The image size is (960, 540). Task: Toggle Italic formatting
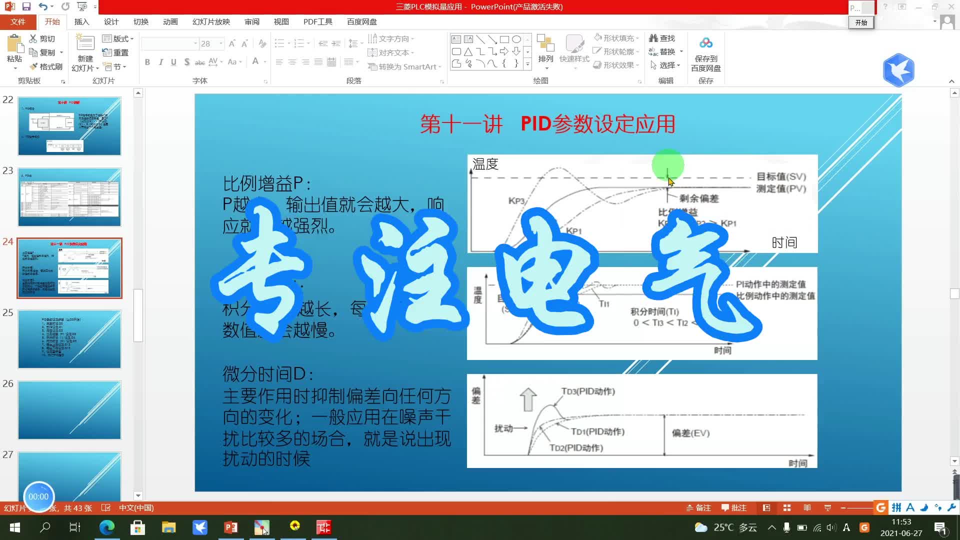click(x=160, y=62)
